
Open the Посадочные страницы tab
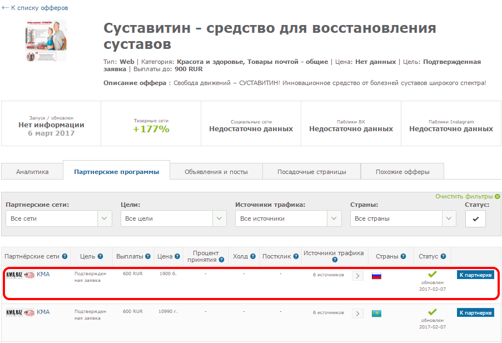point(311,172)
